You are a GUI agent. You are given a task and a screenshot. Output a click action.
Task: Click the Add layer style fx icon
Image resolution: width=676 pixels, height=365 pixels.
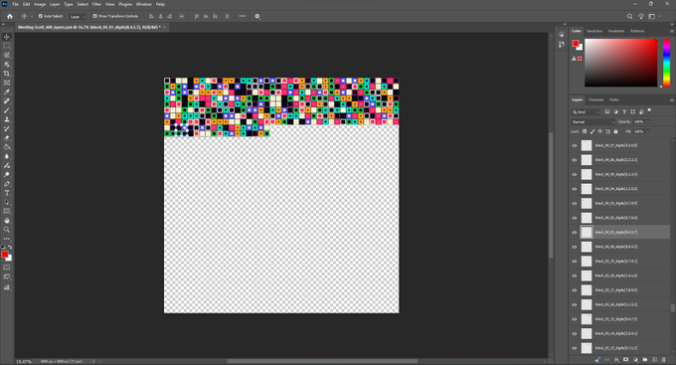pos(616,359)
